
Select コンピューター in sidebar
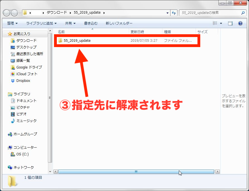point(25,148)
